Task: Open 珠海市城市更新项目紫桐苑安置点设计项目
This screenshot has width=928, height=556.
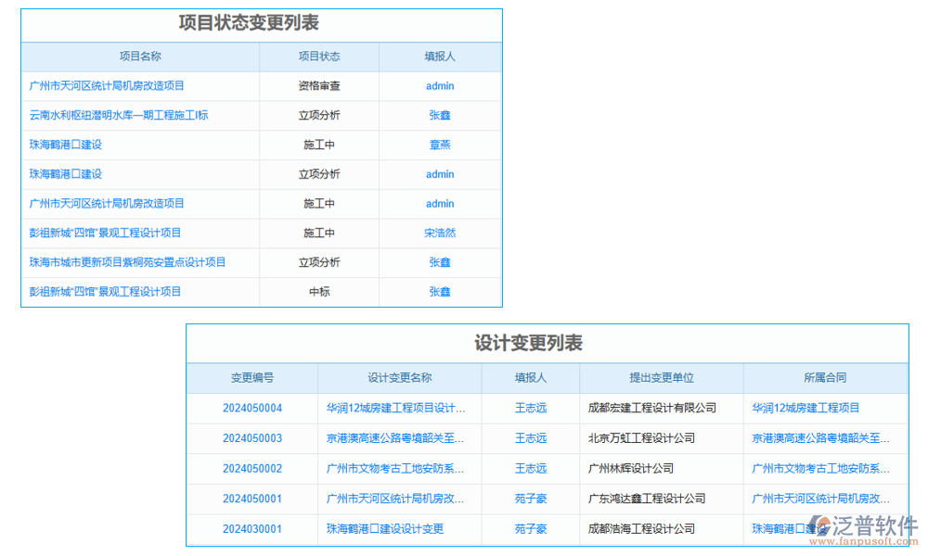Action: [x=125, y=262]
